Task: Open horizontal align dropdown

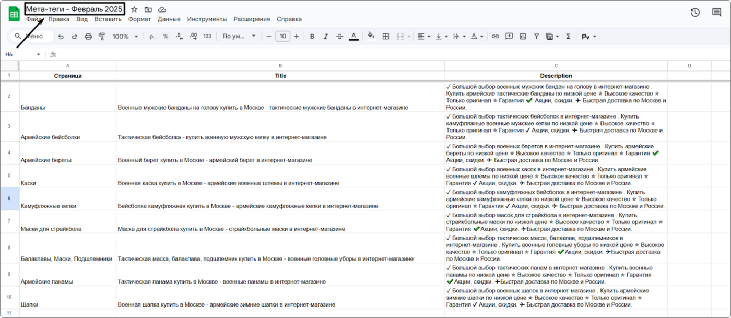Action: click(424, 37)
